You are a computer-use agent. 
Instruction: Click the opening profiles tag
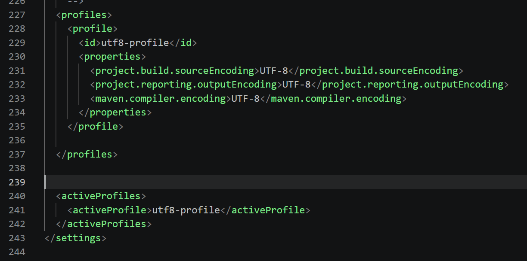[x=84, y=15]
